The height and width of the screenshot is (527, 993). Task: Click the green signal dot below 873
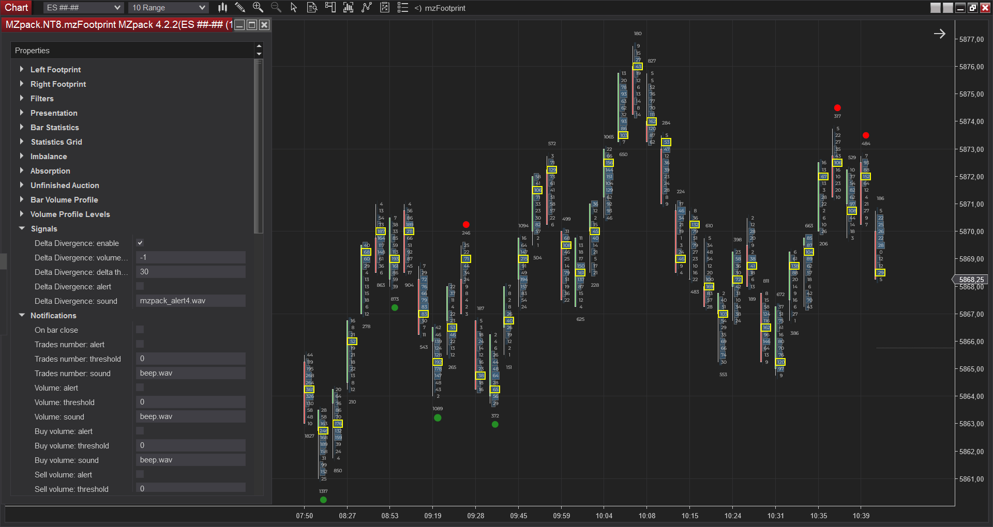coord(395,307)
